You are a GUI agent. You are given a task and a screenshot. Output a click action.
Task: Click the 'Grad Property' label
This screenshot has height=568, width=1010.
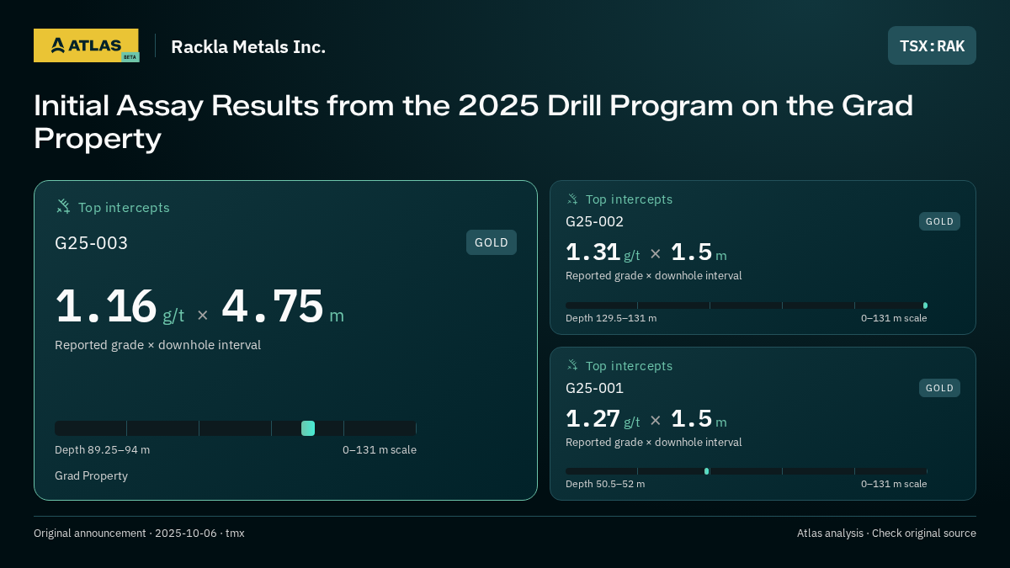[91, 475]
